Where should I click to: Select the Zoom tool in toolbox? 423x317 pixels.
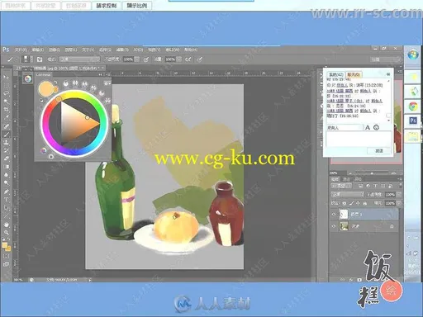coord(6,233)
